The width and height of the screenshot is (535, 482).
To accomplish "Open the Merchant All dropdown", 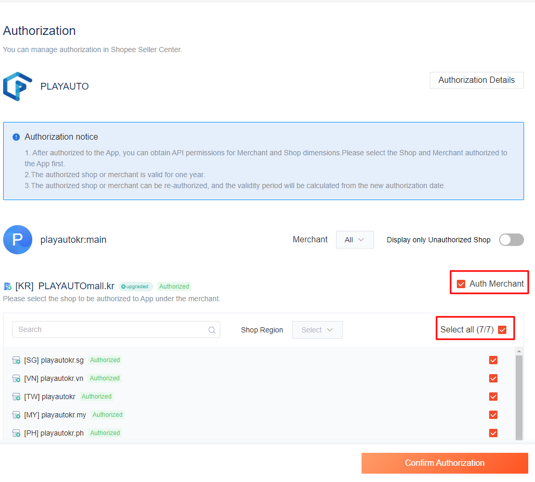I will pos(355,240).
